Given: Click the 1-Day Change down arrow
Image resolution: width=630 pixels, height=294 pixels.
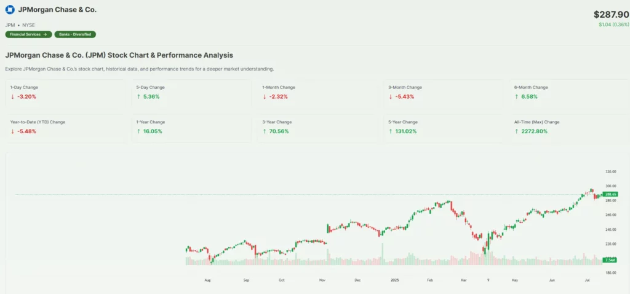Looking at the screenshot, I should pos(13,97).
